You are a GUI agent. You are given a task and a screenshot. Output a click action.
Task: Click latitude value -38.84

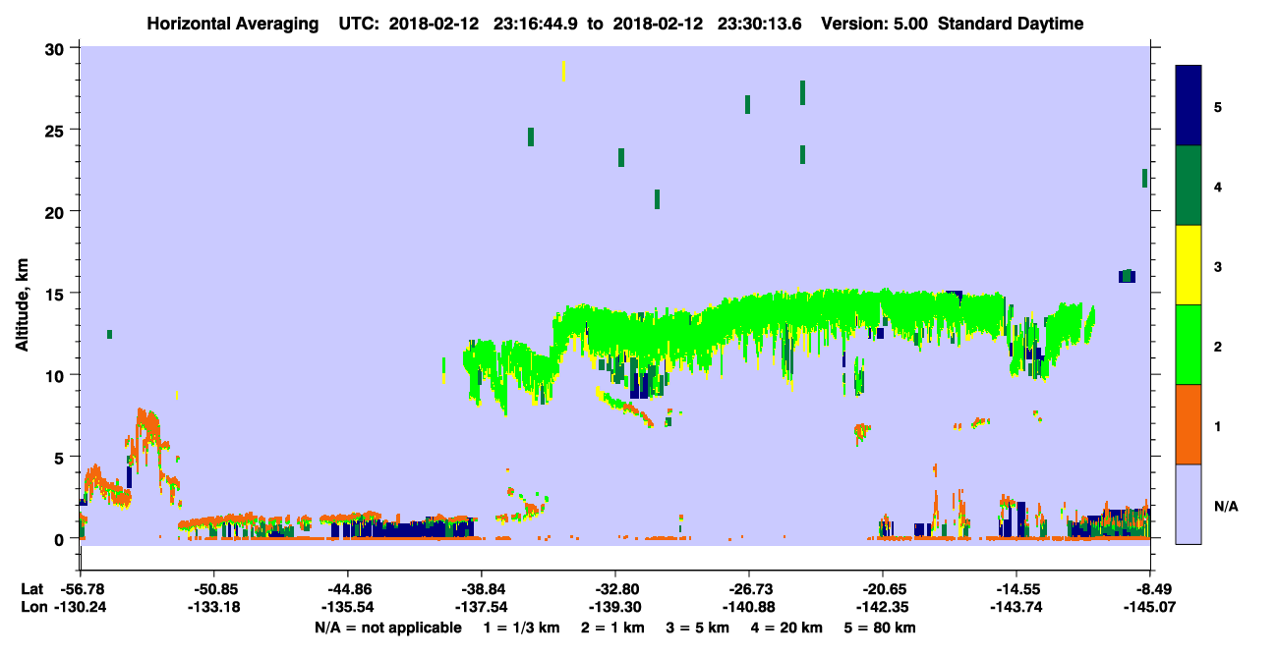482,589
